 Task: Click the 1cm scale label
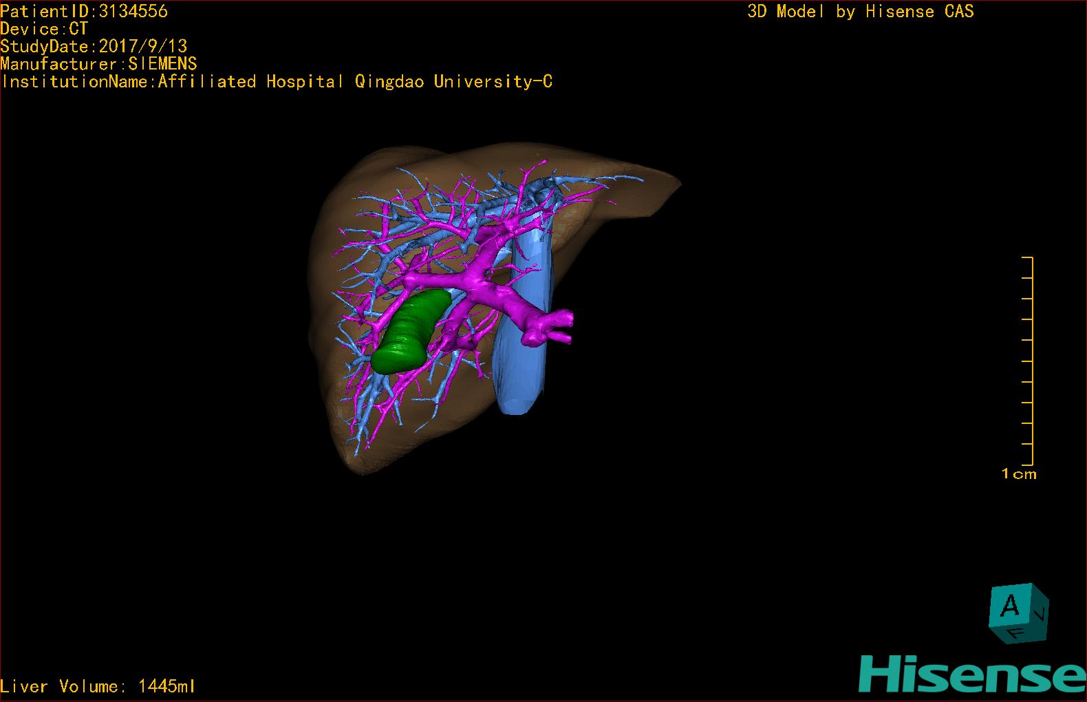pos(1019,474)
